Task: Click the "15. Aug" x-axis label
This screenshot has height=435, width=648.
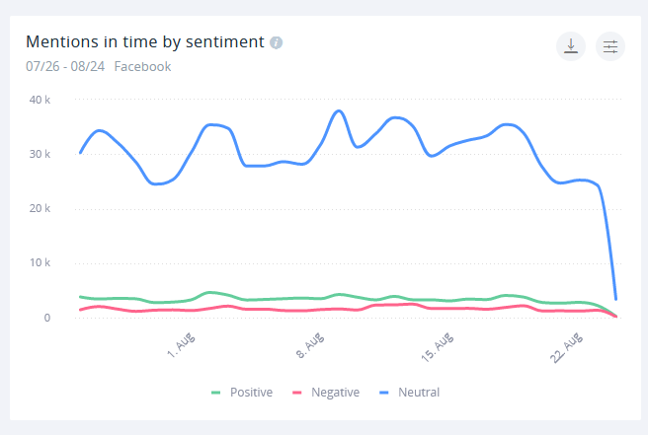Action: (x=438, y=348)
